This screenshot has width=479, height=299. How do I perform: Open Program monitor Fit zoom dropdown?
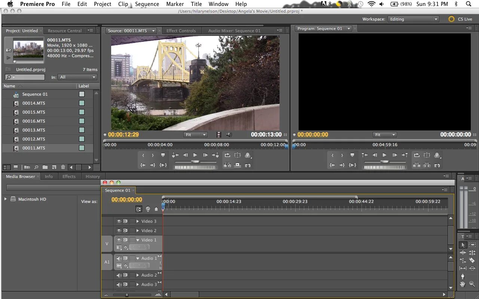385,135
